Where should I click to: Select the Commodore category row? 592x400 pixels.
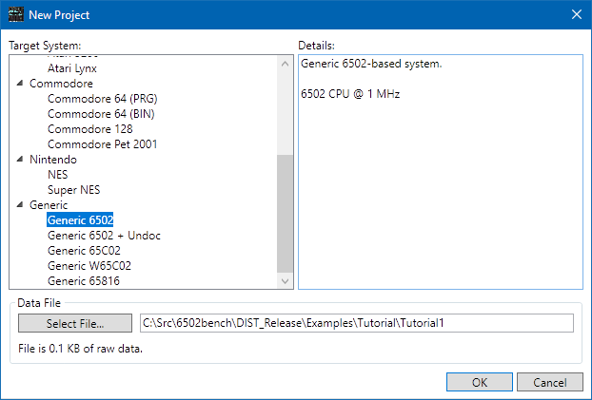tap(61, 84)
